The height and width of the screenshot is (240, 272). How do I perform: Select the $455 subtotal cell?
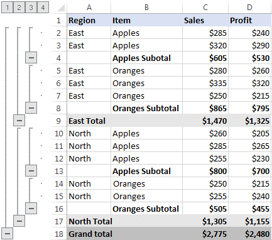tap(250, 209)
